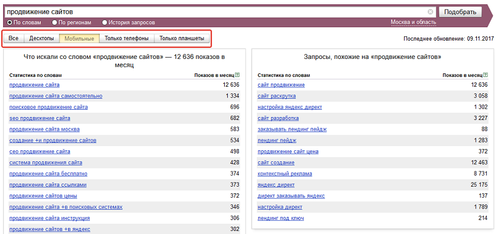Click the '8 731' impressions value

click(481, 173)
